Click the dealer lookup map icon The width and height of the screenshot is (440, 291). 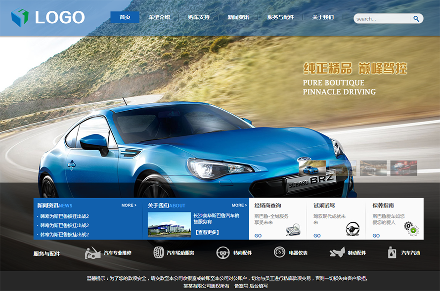[293, 230]
